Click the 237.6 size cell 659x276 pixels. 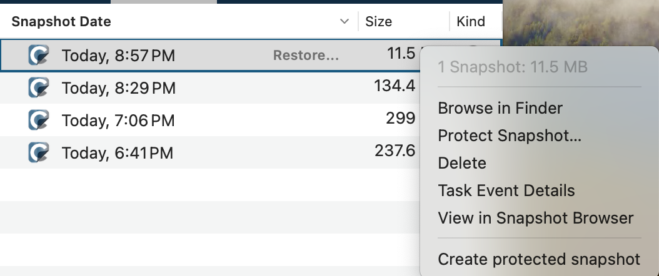(x=395, y=150)
